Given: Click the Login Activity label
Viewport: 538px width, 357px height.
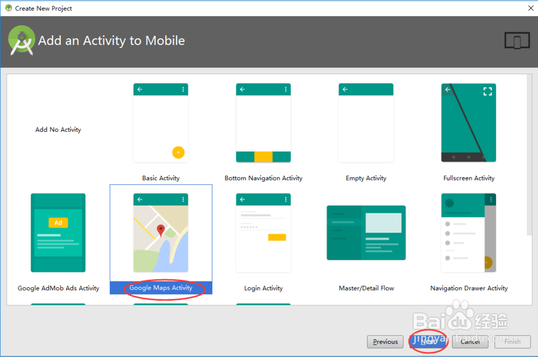Looking at the screenshot, I should (x=263, y=288).
